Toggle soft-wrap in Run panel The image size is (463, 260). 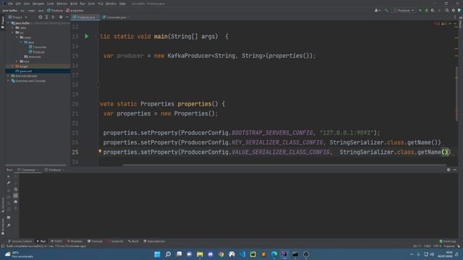[x=16, y=189]
